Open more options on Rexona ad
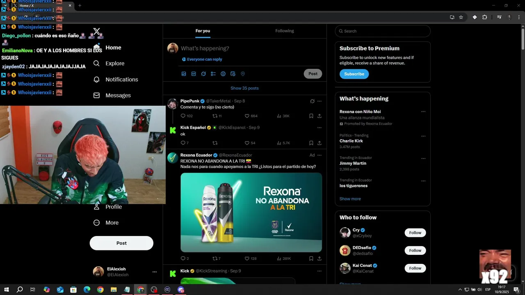This screenshot has height=295, width=525. point(320,155)
